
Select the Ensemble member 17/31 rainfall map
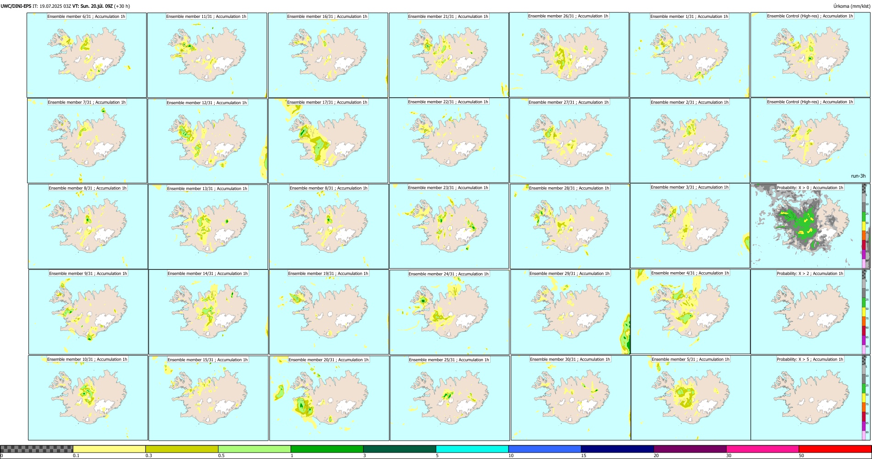coord(328,141)
